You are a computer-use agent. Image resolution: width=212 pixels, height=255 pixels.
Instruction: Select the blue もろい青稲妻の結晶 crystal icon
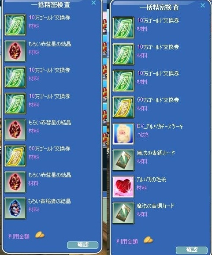(x=15, y=208)
